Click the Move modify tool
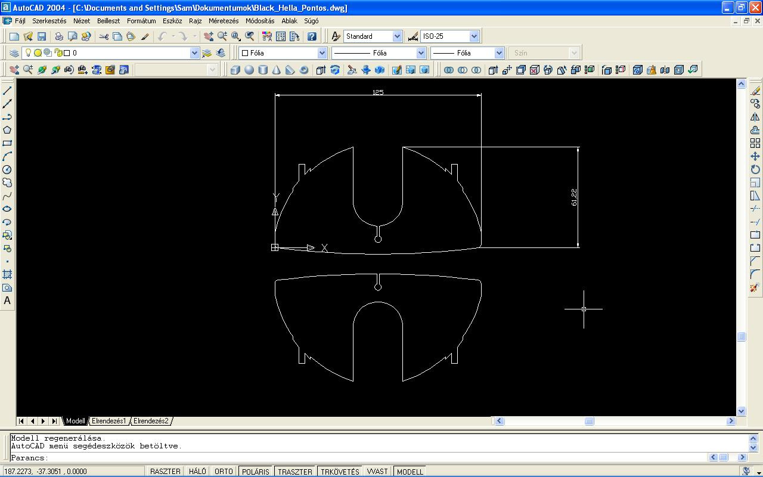This screenshot has height=477, width=763. click(755, 156)
